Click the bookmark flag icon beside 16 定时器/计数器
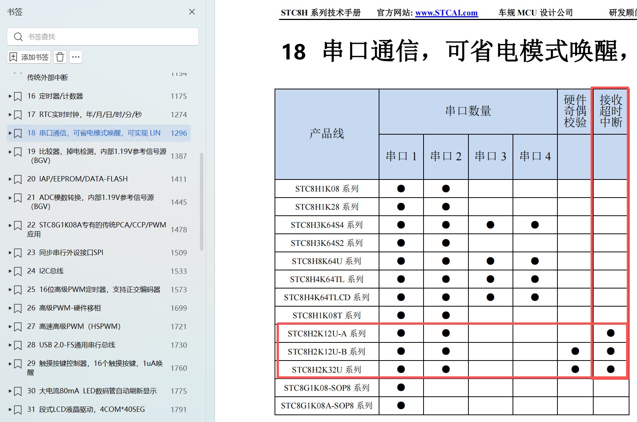Viewport: 637px width, 422px height. (17, 96)
